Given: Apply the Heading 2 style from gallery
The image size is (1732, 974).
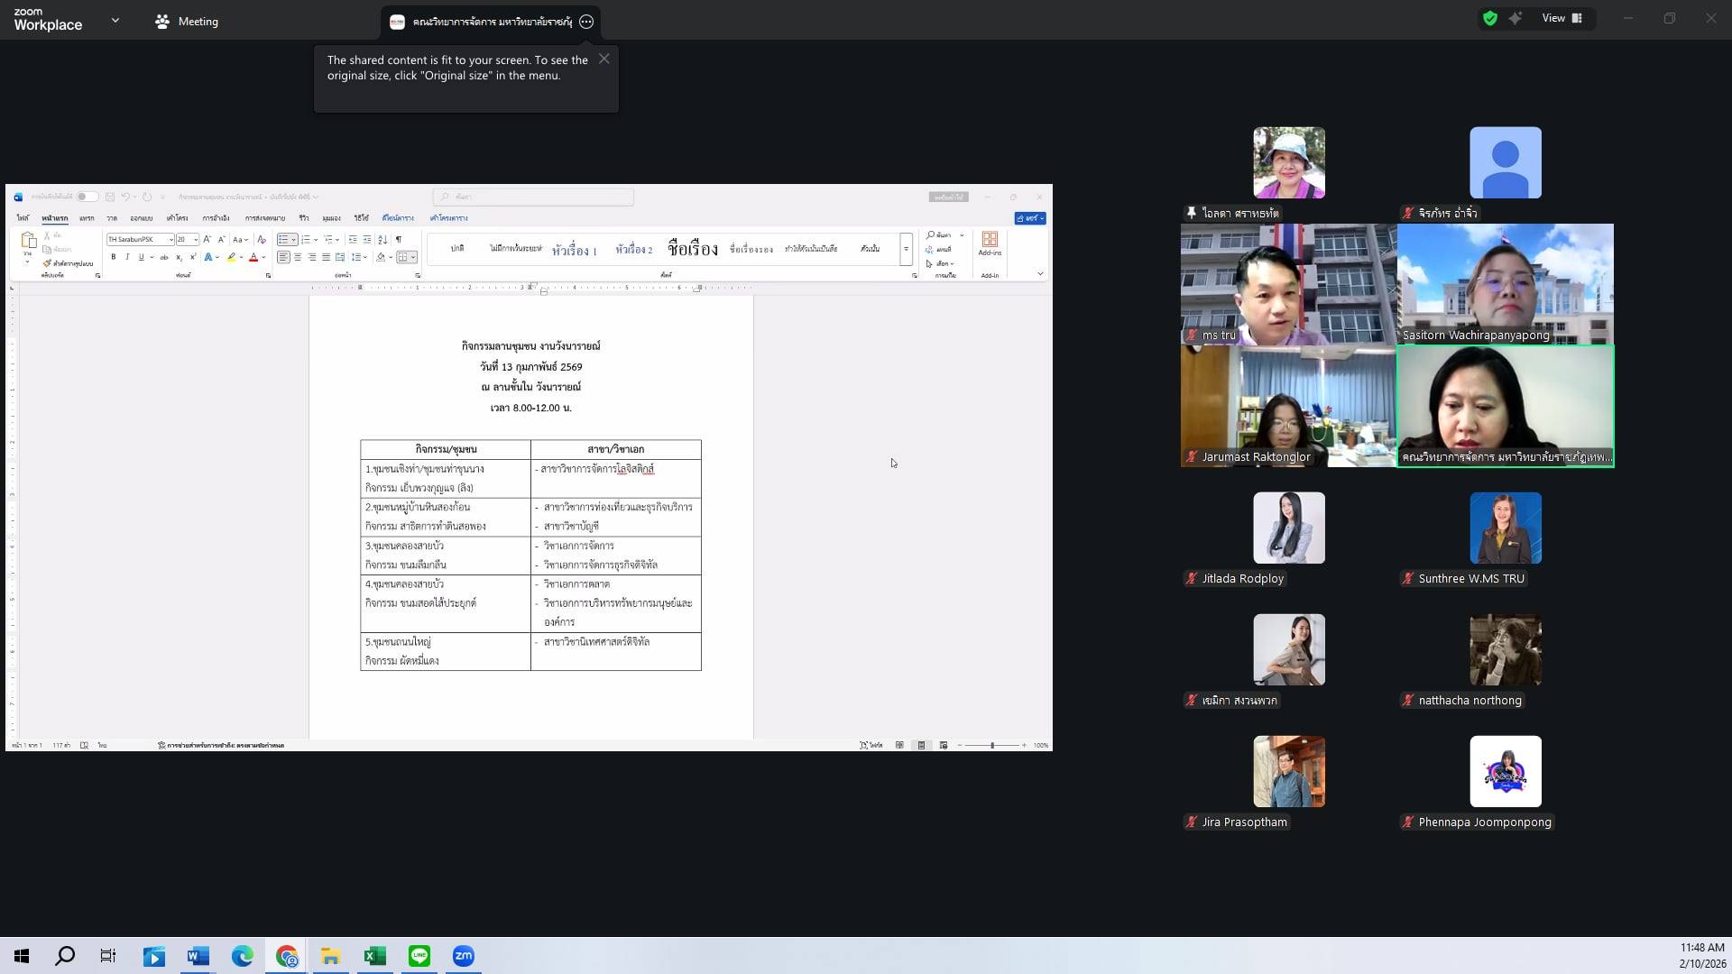Looking at the screenshot, I should point(634,250).
